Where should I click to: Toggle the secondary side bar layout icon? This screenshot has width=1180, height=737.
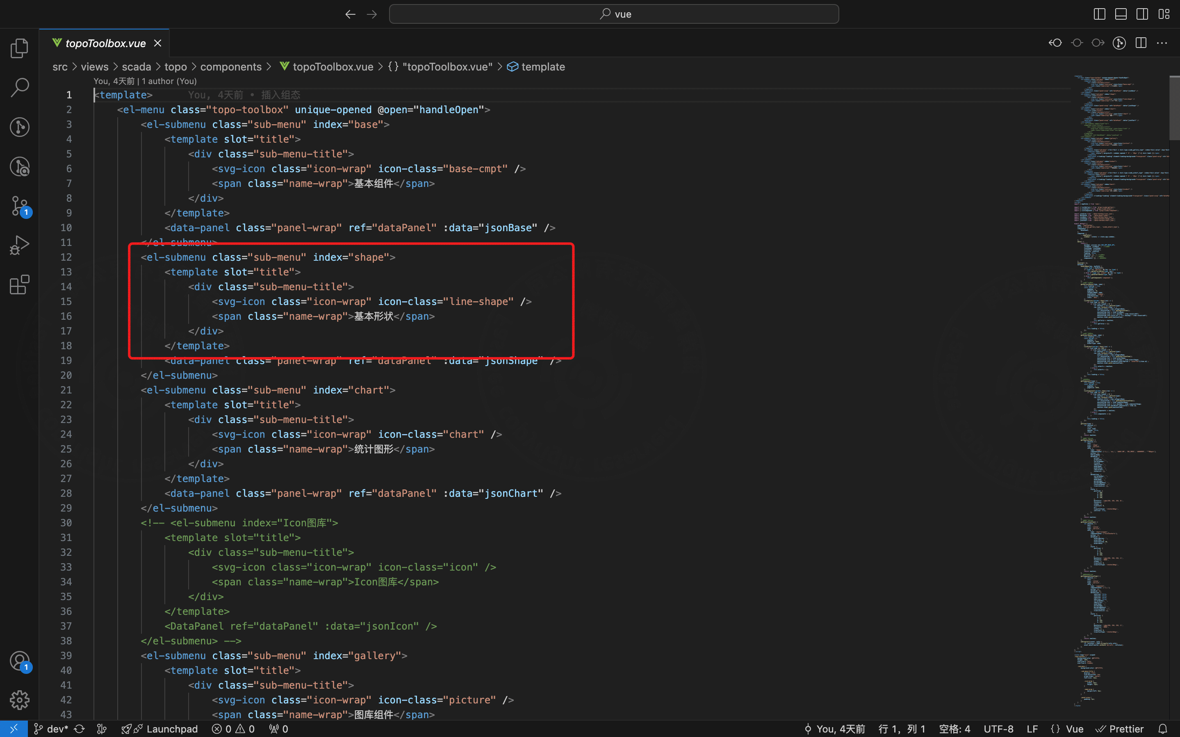click(1142, 14)
